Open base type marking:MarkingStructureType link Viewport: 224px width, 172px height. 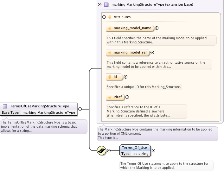coord(48,112)
